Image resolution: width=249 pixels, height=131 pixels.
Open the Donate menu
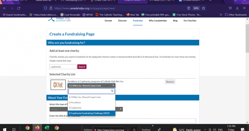pos(108,21)
